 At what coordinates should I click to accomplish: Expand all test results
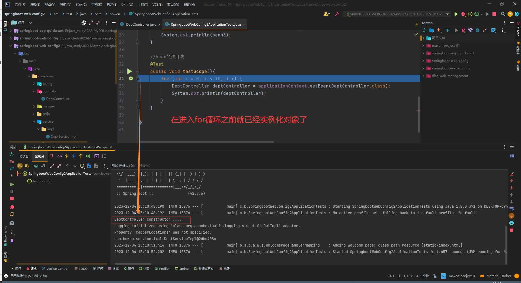[52, 166]
